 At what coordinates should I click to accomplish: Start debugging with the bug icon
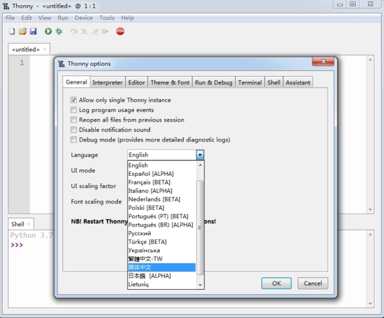[59, 31]
